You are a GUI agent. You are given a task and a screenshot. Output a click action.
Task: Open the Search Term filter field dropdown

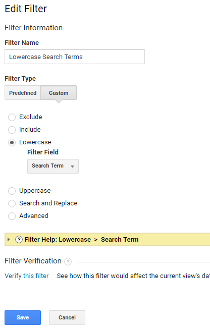53,166
